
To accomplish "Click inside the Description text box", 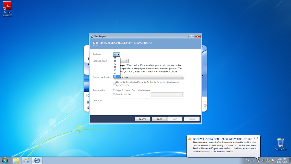I will pyautogui.click(x=148, y=105).
